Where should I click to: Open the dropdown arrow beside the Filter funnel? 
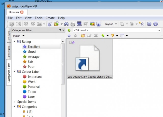coord(117,36)
